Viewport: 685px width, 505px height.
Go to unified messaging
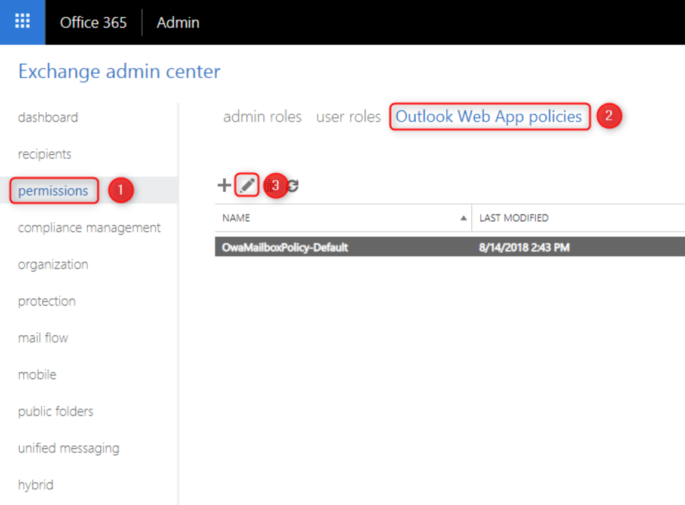click(x=69, y=448)
